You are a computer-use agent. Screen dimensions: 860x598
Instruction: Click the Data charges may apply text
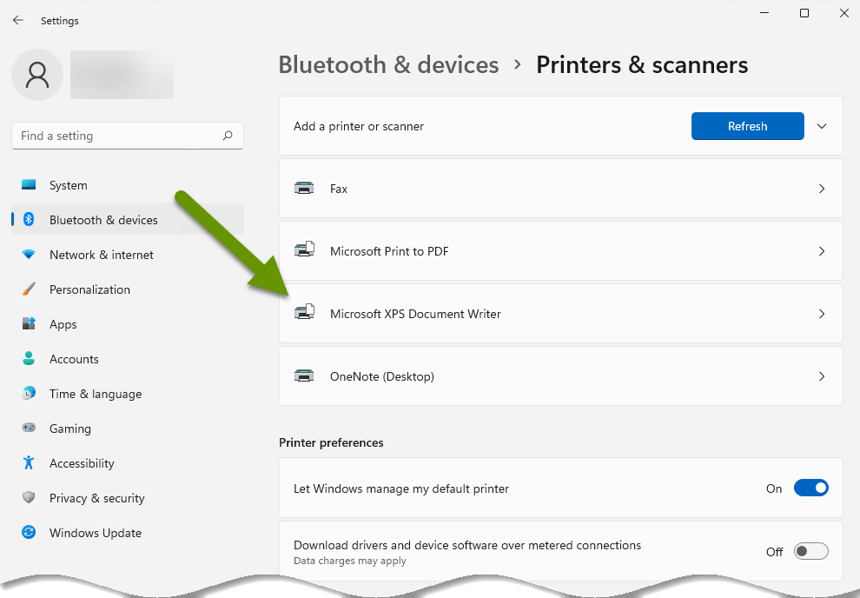[x=350, y=561]
